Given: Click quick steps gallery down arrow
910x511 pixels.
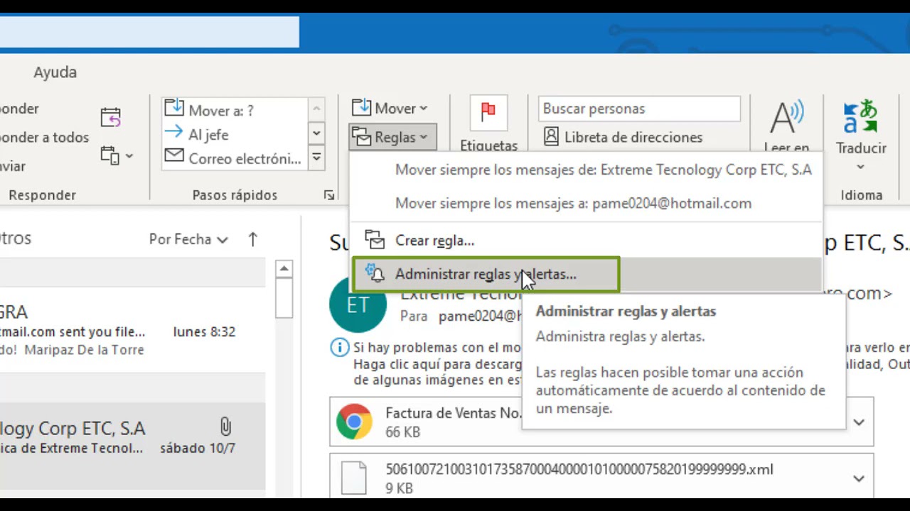Looking at the screenshot, I should point(316,133).
